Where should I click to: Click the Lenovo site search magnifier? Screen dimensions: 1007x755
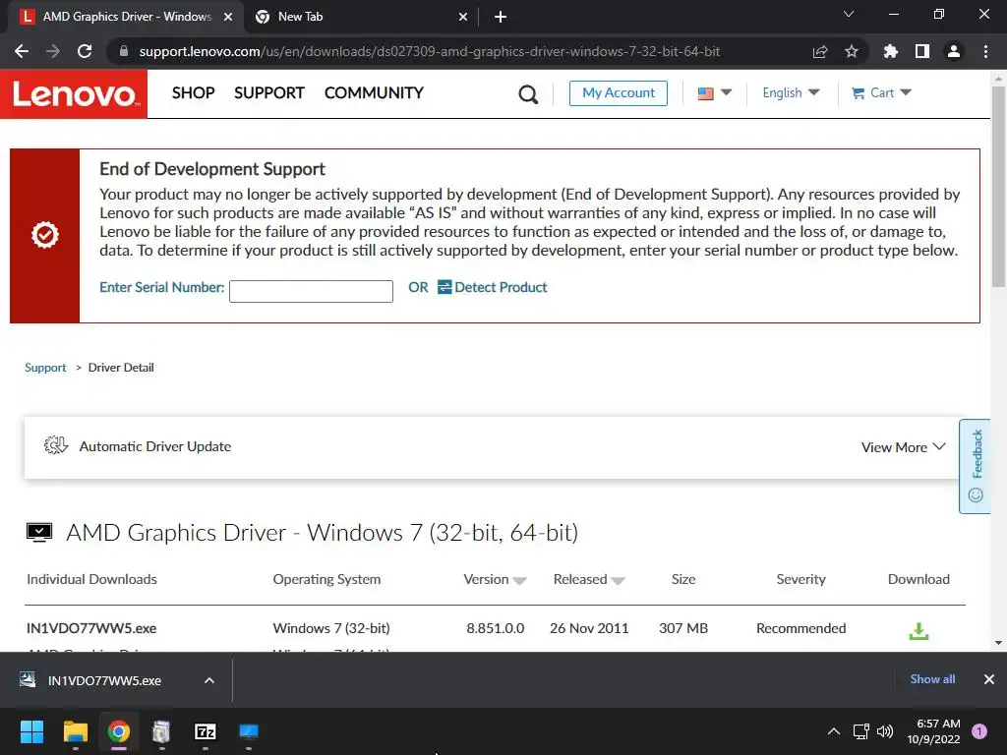click(x=528, y=93)
